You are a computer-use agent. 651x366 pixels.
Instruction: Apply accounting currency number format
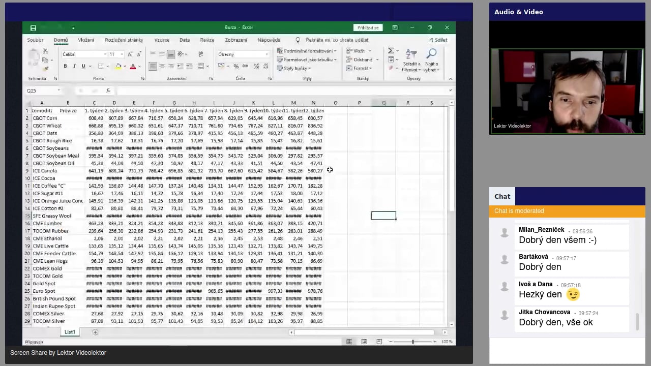[x=221, y=66]
